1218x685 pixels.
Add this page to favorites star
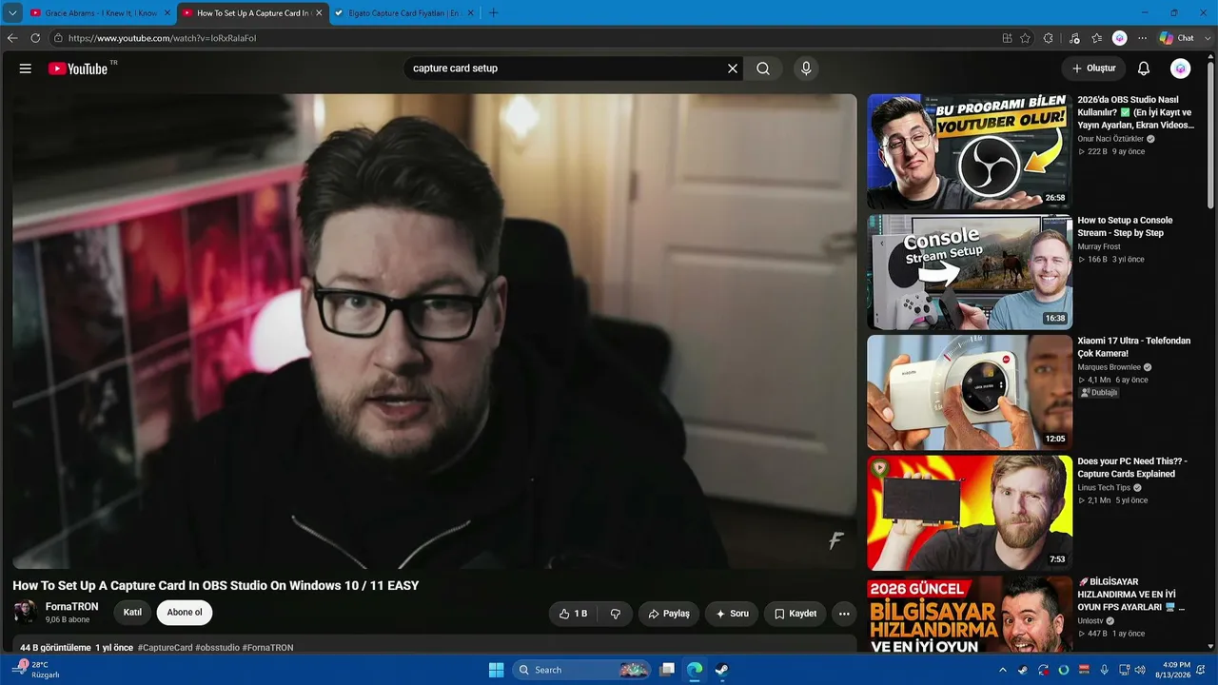click(1025, 38)
